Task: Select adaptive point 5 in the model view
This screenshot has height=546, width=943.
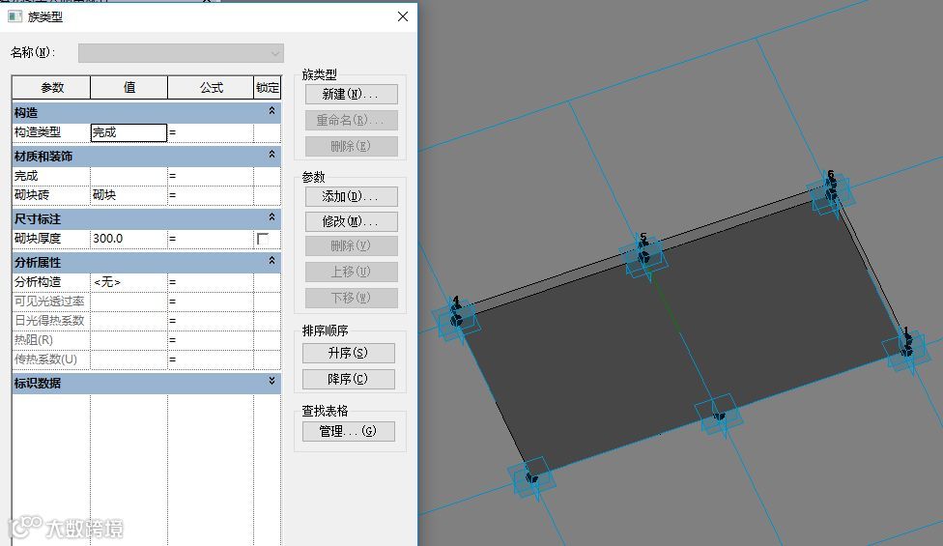Action: 644,257
